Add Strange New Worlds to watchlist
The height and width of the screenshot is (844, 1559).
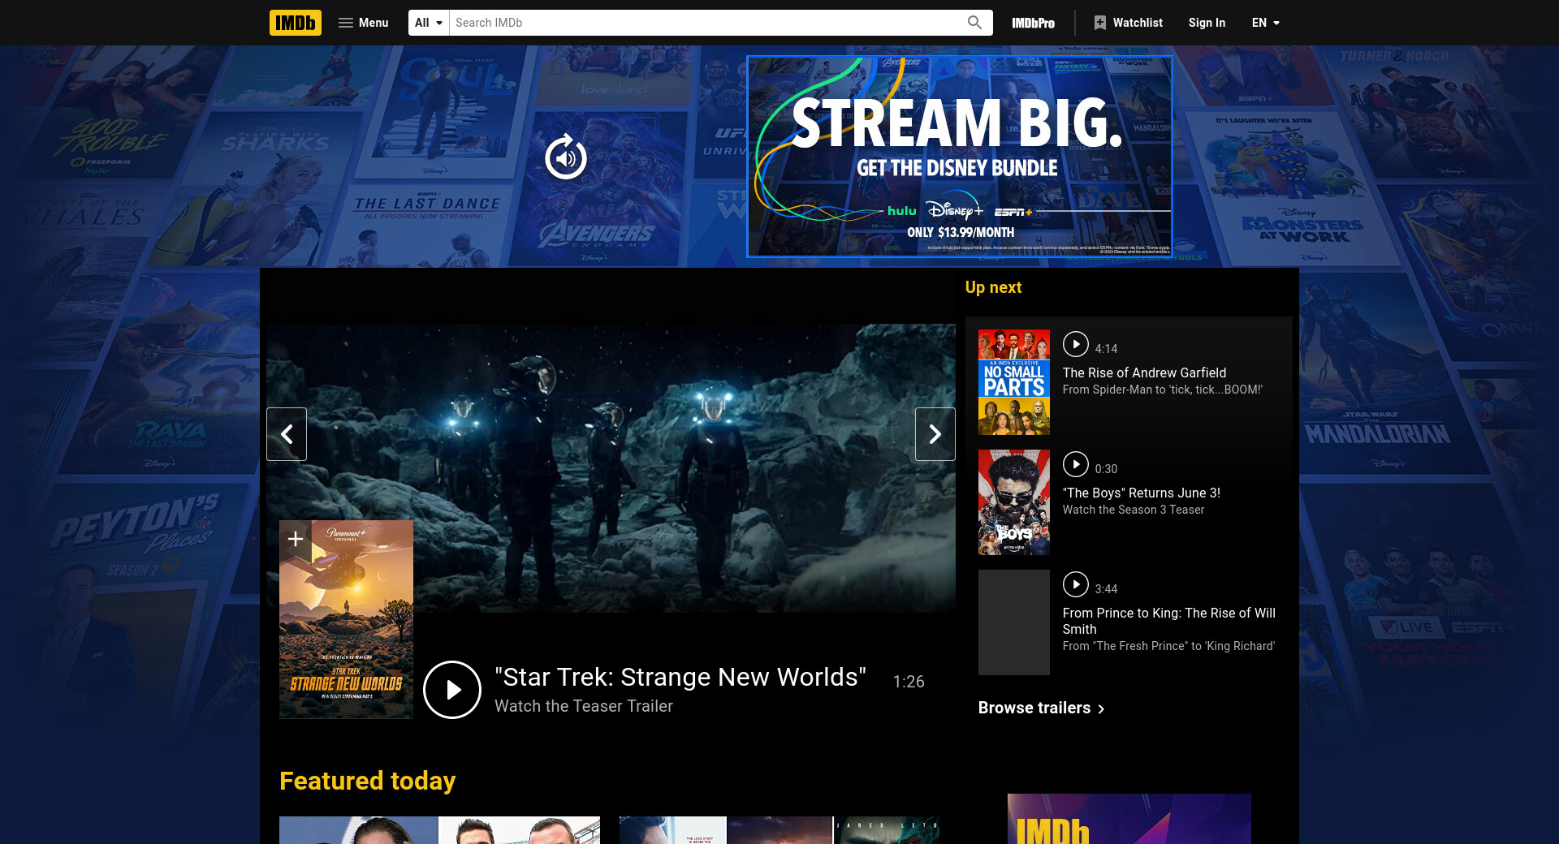pos(296,539)
